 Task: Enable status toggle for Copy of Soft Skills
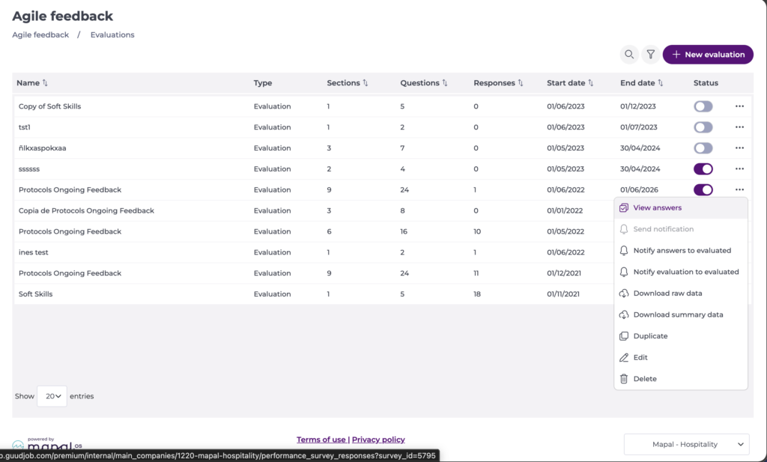pos(703,106)
